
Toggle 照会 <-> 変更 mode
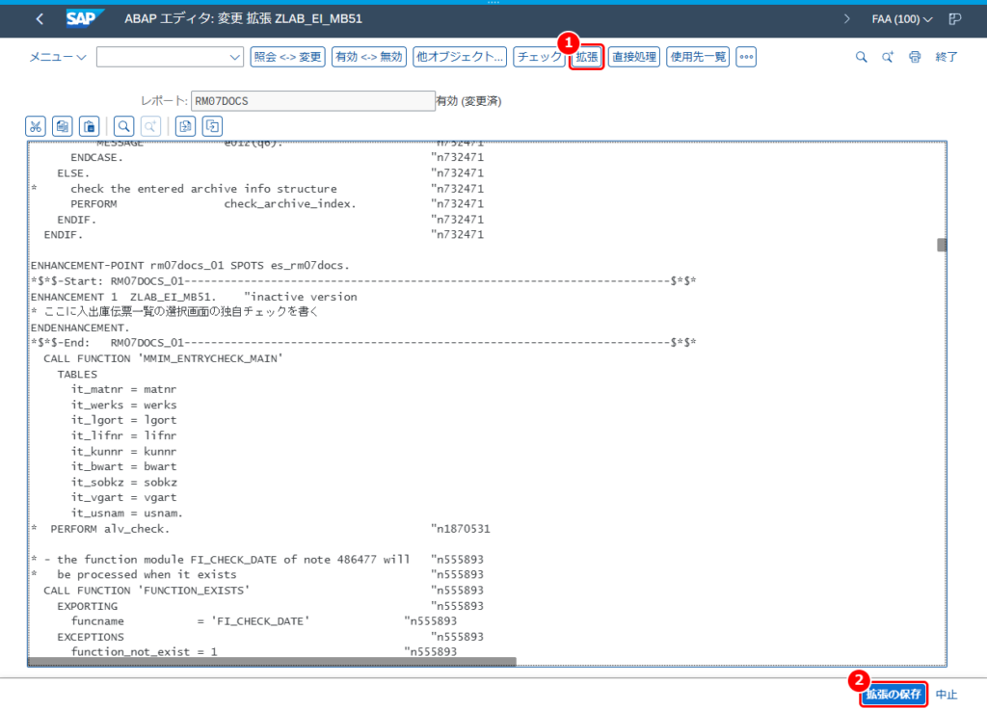pyautogui.click(x=287, y=57)
